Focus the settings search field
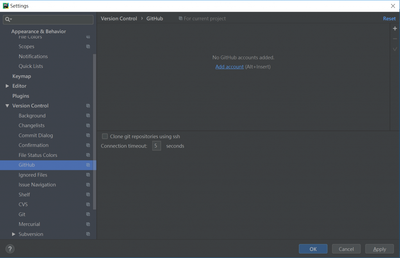The width and height of the screenshot is (400, 258). (x=48, y=20)
